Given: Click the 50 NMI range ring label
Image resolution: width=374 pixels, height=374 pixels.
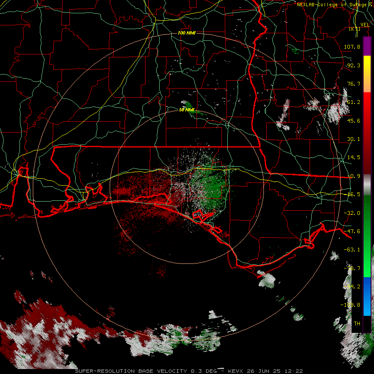Looking at the screenshot, I should click(x=187, y=110).
